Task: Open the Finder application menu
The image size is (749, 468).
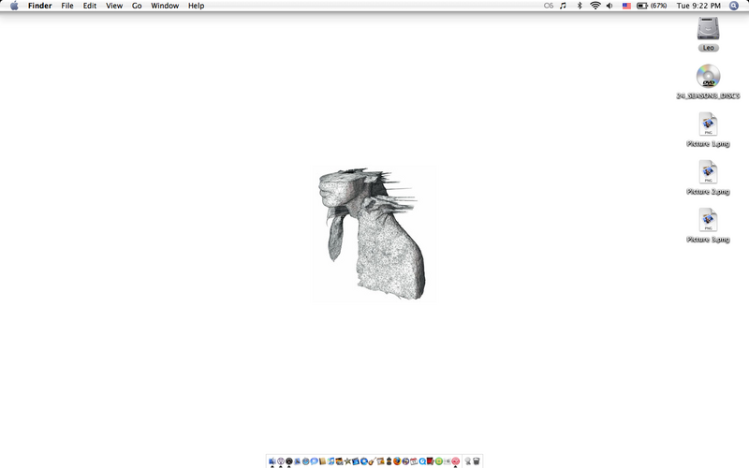Action: coord(39,6)
